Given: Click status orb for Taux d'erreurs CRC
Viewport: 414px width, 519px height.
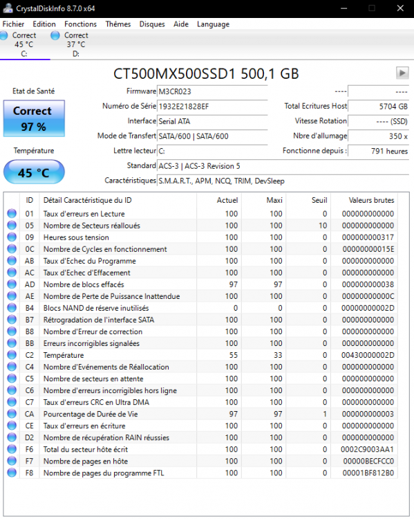Looking at the screenshot, I should tap(12, 402).
